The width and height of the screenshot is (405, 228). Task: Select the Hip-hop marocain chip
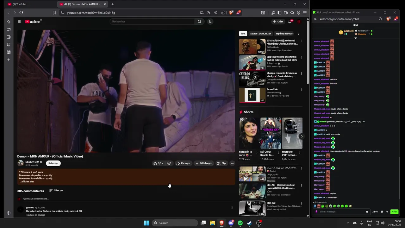click(x=284, y=34)
